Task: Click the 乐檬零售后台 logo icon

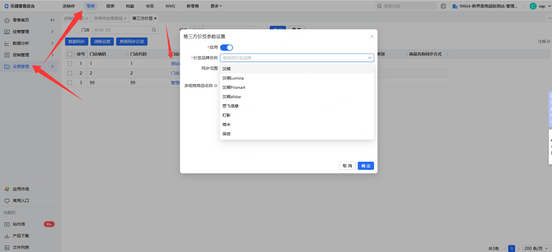Action: 6,6
